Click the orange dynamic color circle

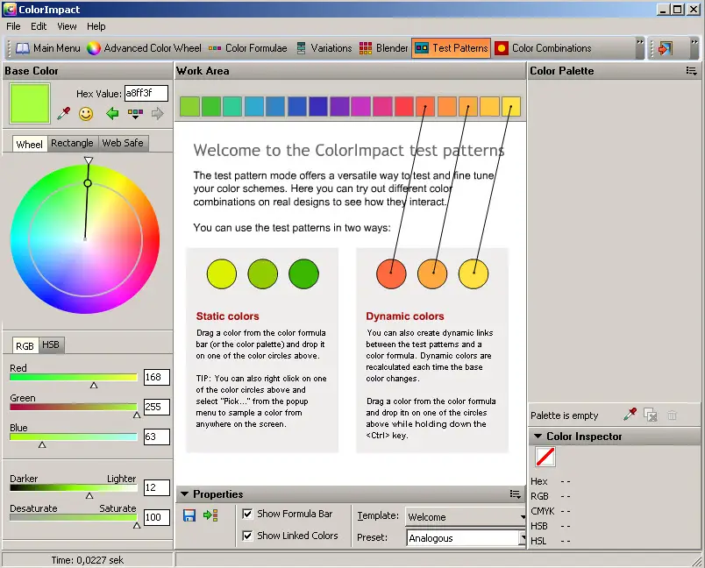(432, 273)
